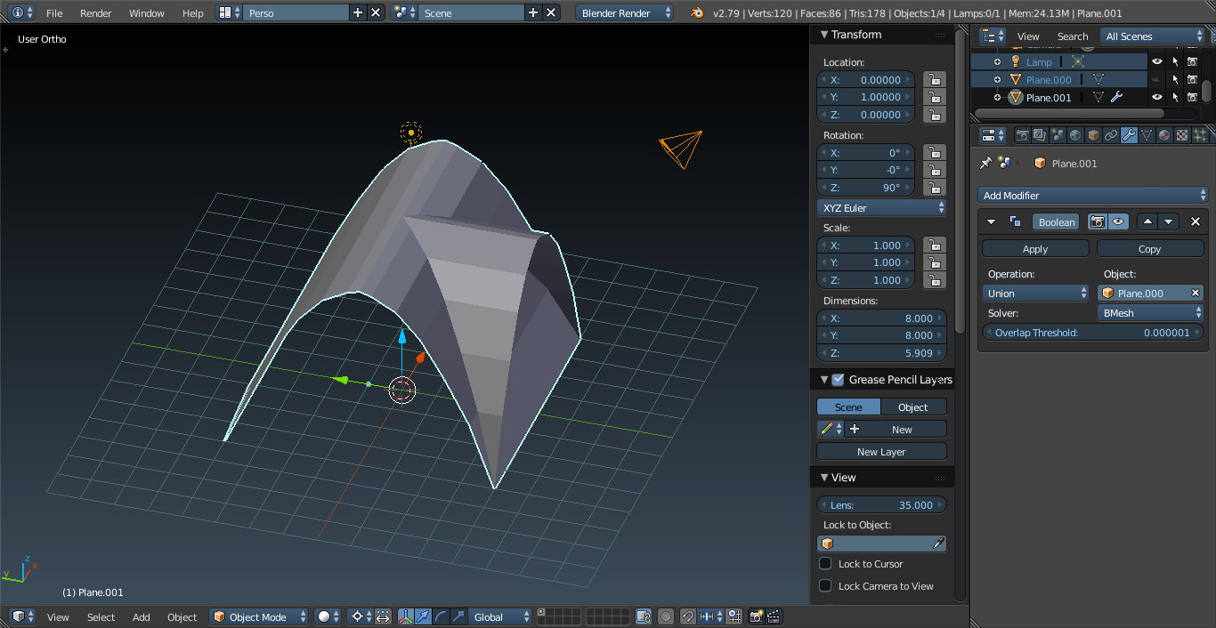Click Apply on the Boolean modifier
The image size is (1216, 628).
[x=1035, y=249]
